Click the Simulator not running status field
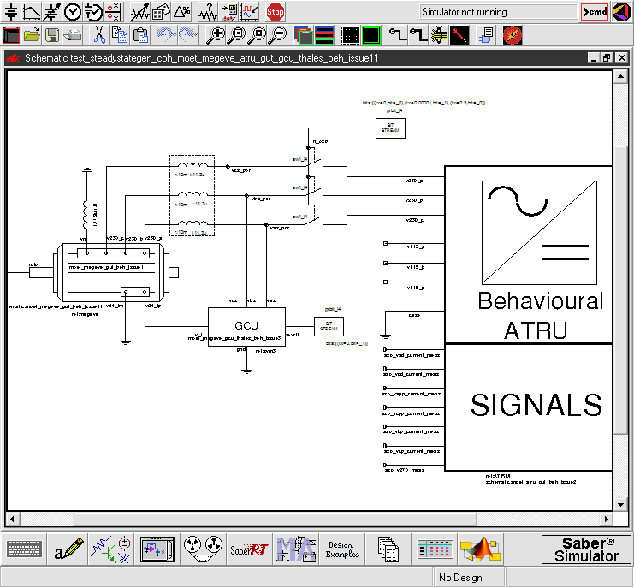The image size is (634, 588). tap(498, 12)
